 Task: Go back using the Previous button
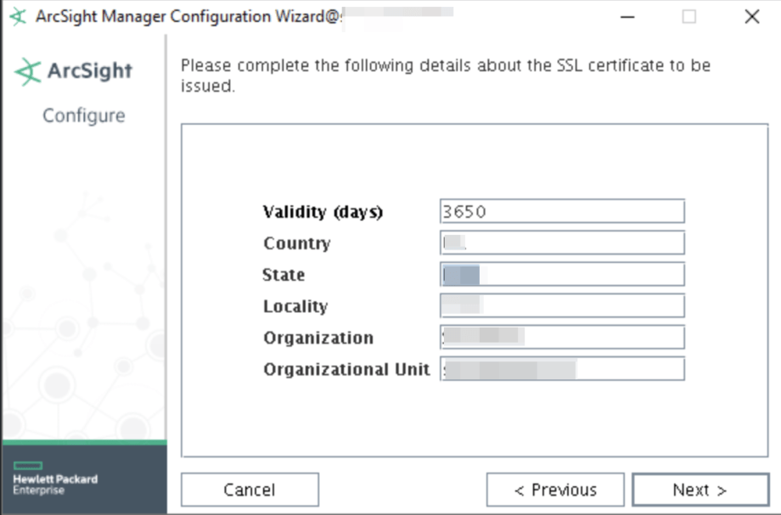pos(554,490)
